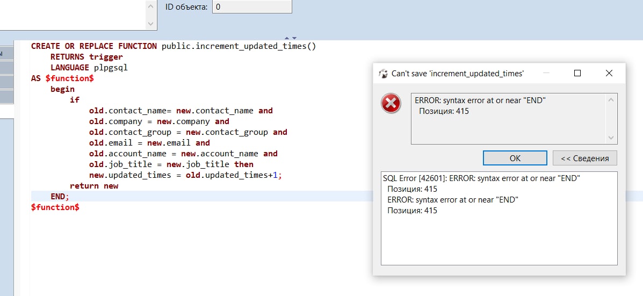
Task: Click the red error icon in dialog
Action: (391, 103)
